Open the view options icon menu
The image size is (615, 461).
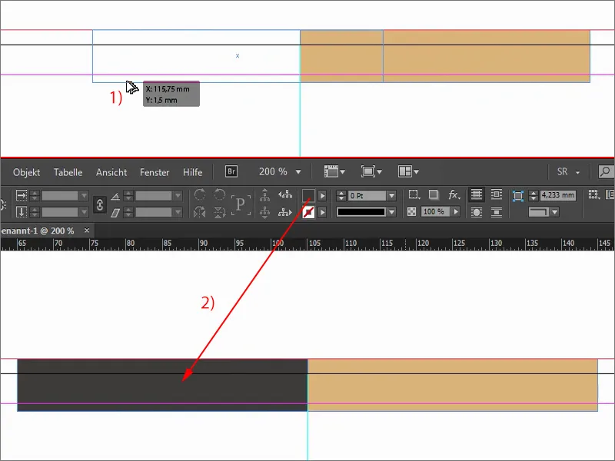pyautogui.click(x=334, y=171)
